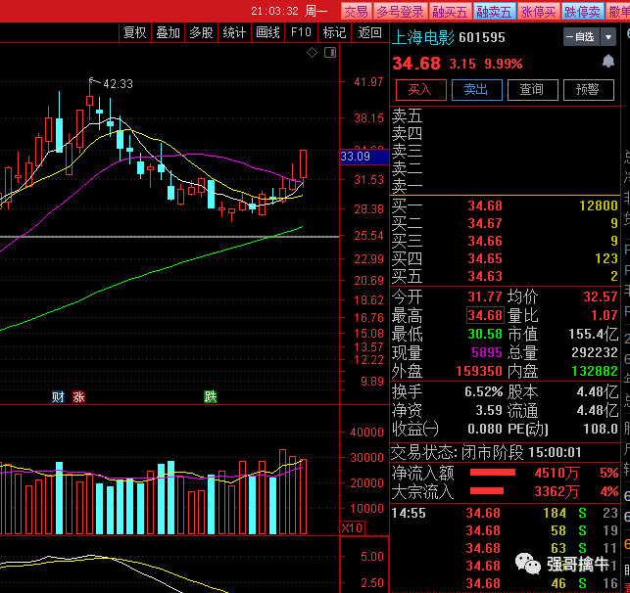This screenshot has width=630, height=593.
Task: Click 多号登录 multi-account login
Action: click(400, 12)
